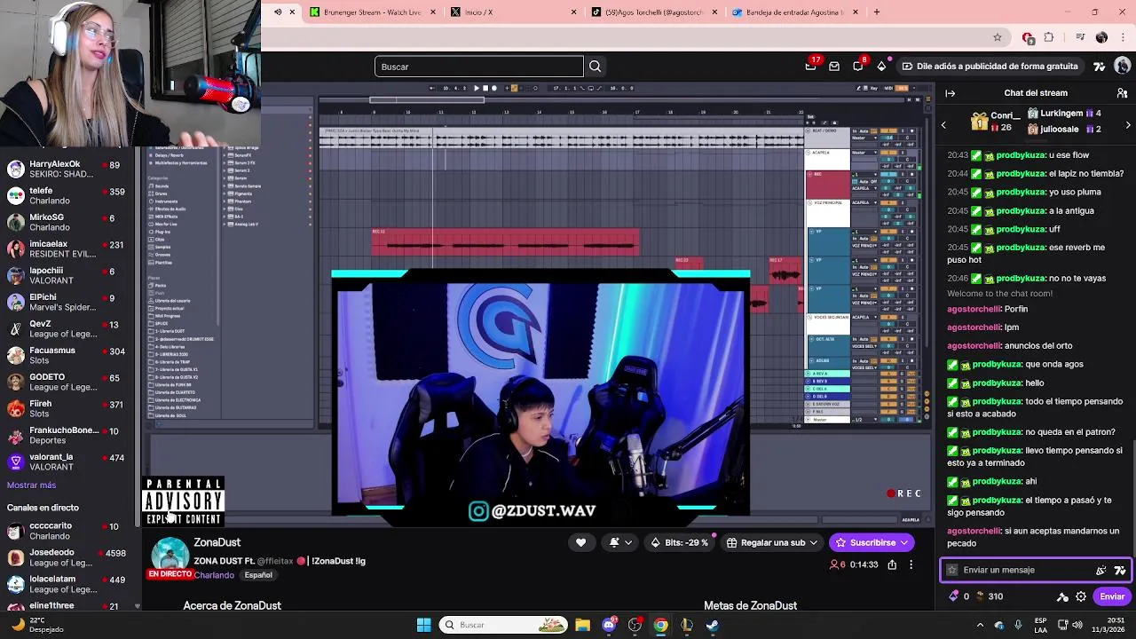Open Steam from the taskbar
Screen dimensions: 1136x639
[713, 625]
